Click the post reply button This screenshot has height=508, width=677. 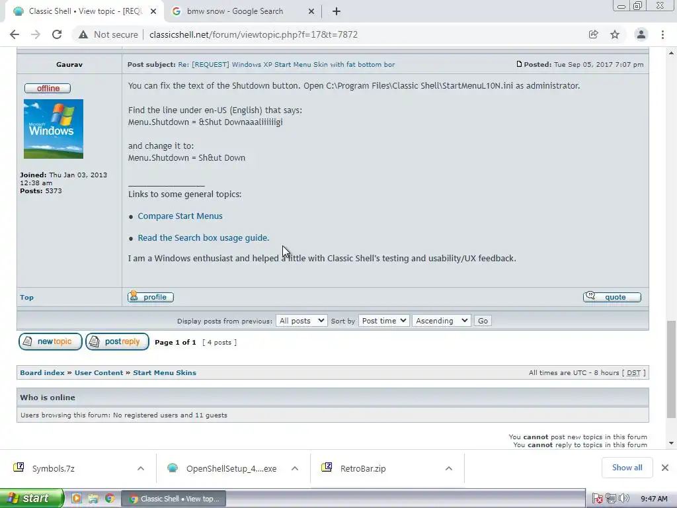tap(117, 342)
